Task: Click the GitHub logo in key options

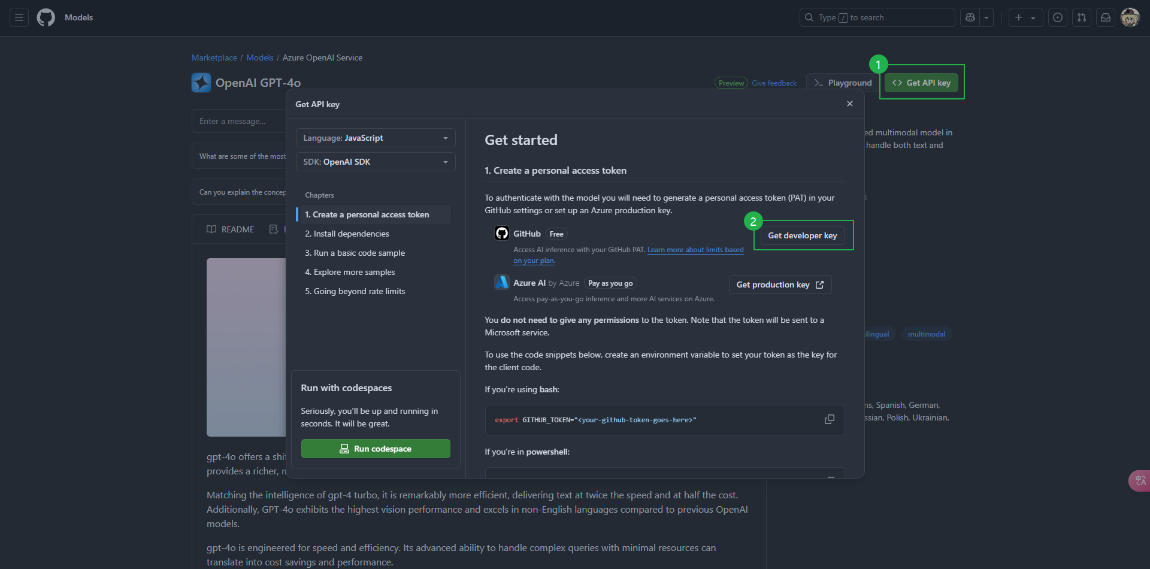Action: (502, 234)
